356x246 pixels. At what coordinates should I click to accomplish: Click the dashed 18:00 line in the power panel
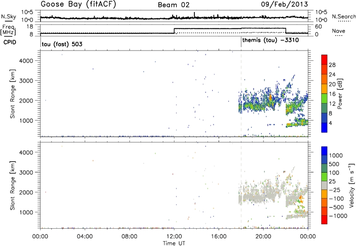tap(241, 94)
